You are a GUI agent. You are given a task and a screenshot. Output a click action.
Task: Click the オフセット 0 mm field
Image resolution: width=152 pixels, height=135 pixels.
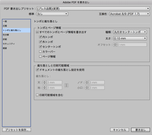click(x=132, y=45)
